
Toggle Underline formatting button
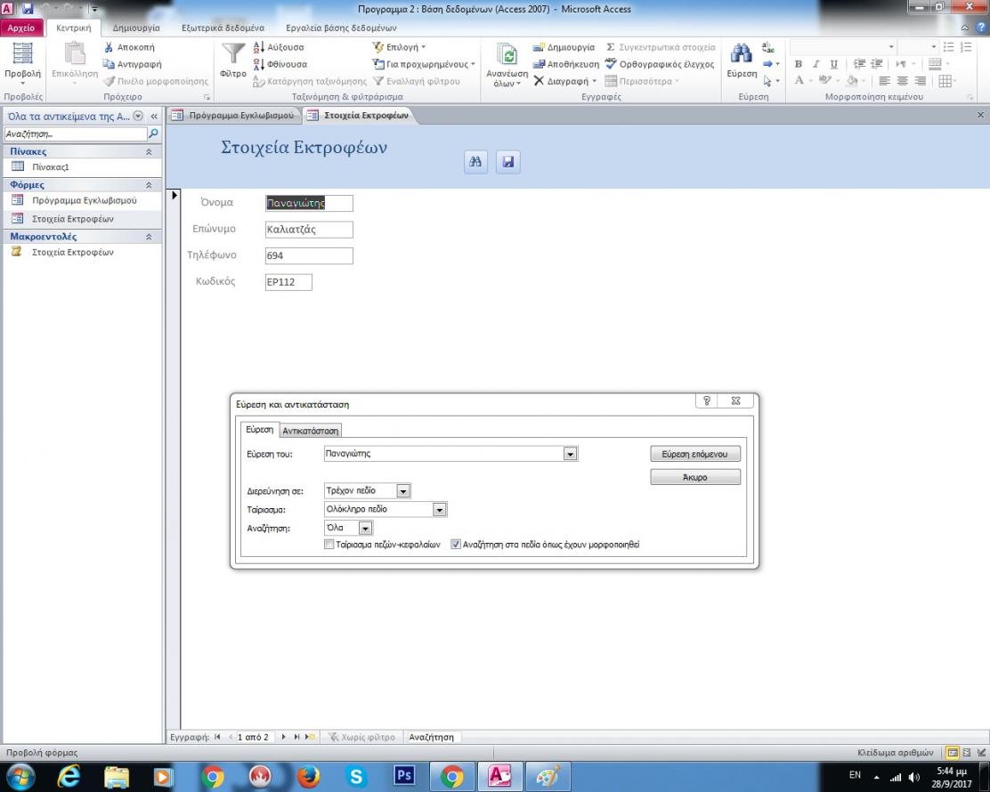pyautogui.click(x=833, y=64)
